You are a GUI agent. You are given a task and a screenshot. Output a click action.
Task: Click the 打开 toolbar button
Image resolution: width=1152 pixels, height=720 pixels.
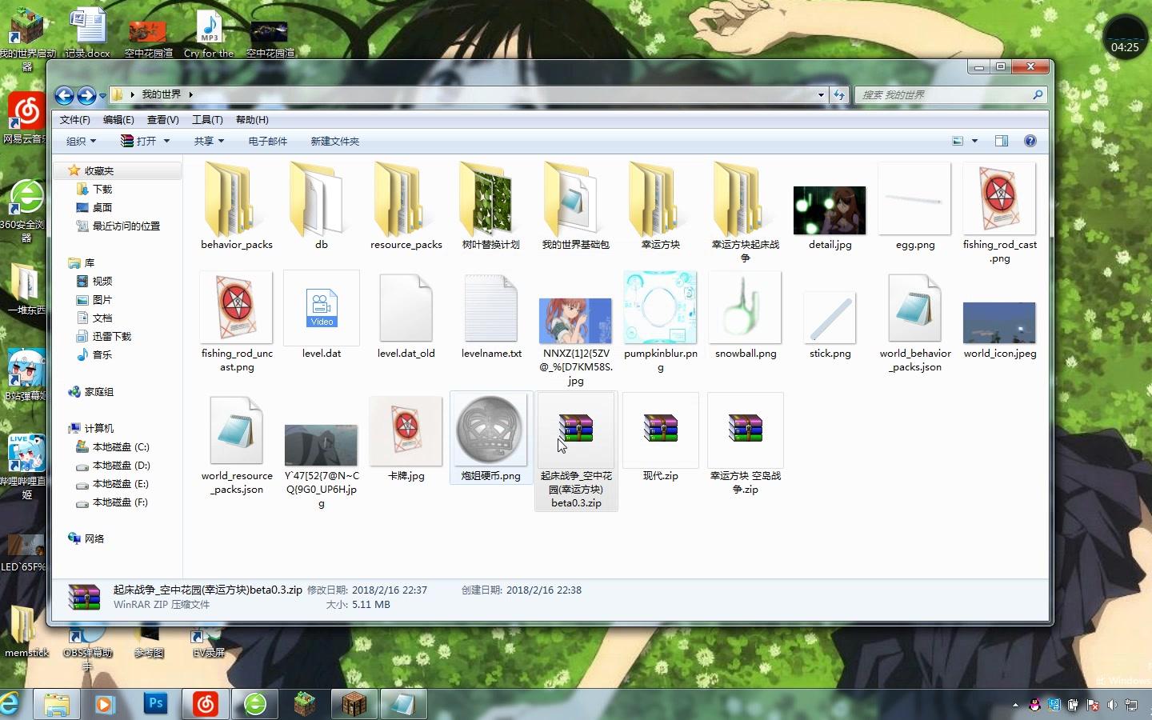point(138,141)
